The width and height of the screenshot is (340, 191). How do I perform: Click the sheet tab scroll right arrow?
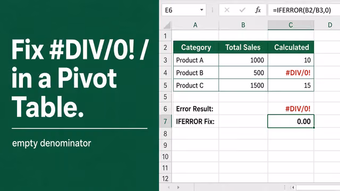tap(178, 187)
